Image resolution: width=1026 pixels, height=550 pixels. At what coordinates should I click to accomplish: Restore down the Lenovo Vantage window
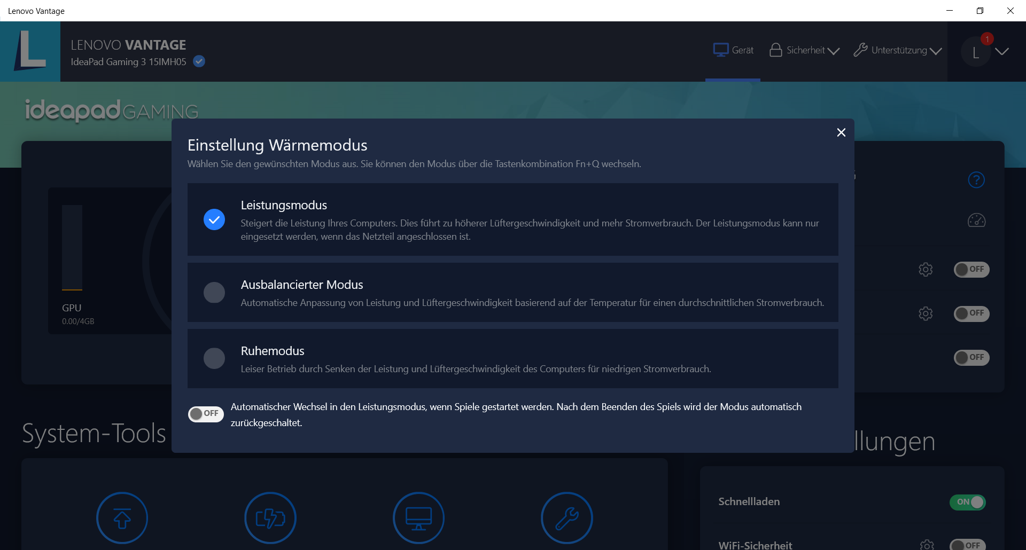click(x=980, y=11)
